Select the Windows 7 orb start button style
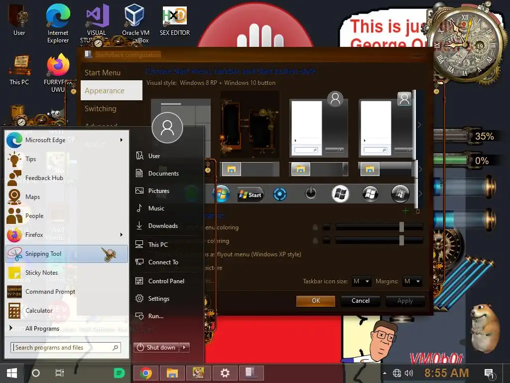This screenshot has width=510, height=383. pyautogui.click(x=222, y=194)
